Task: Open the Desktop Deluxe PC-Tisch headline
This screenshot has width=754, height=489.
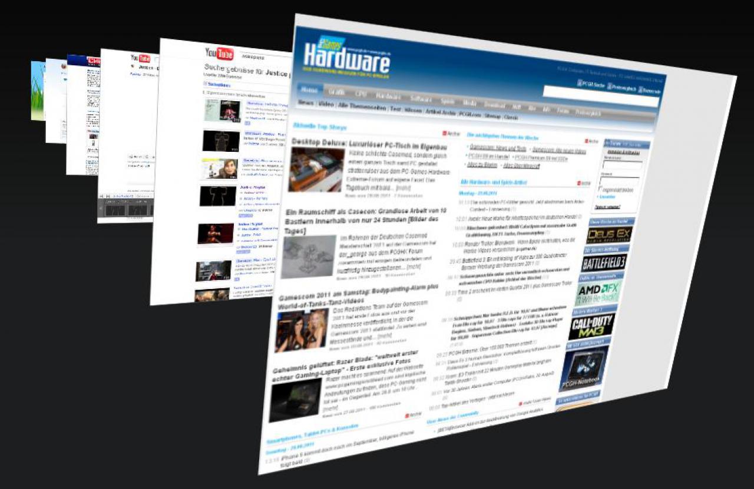Action: pos(369,145)
